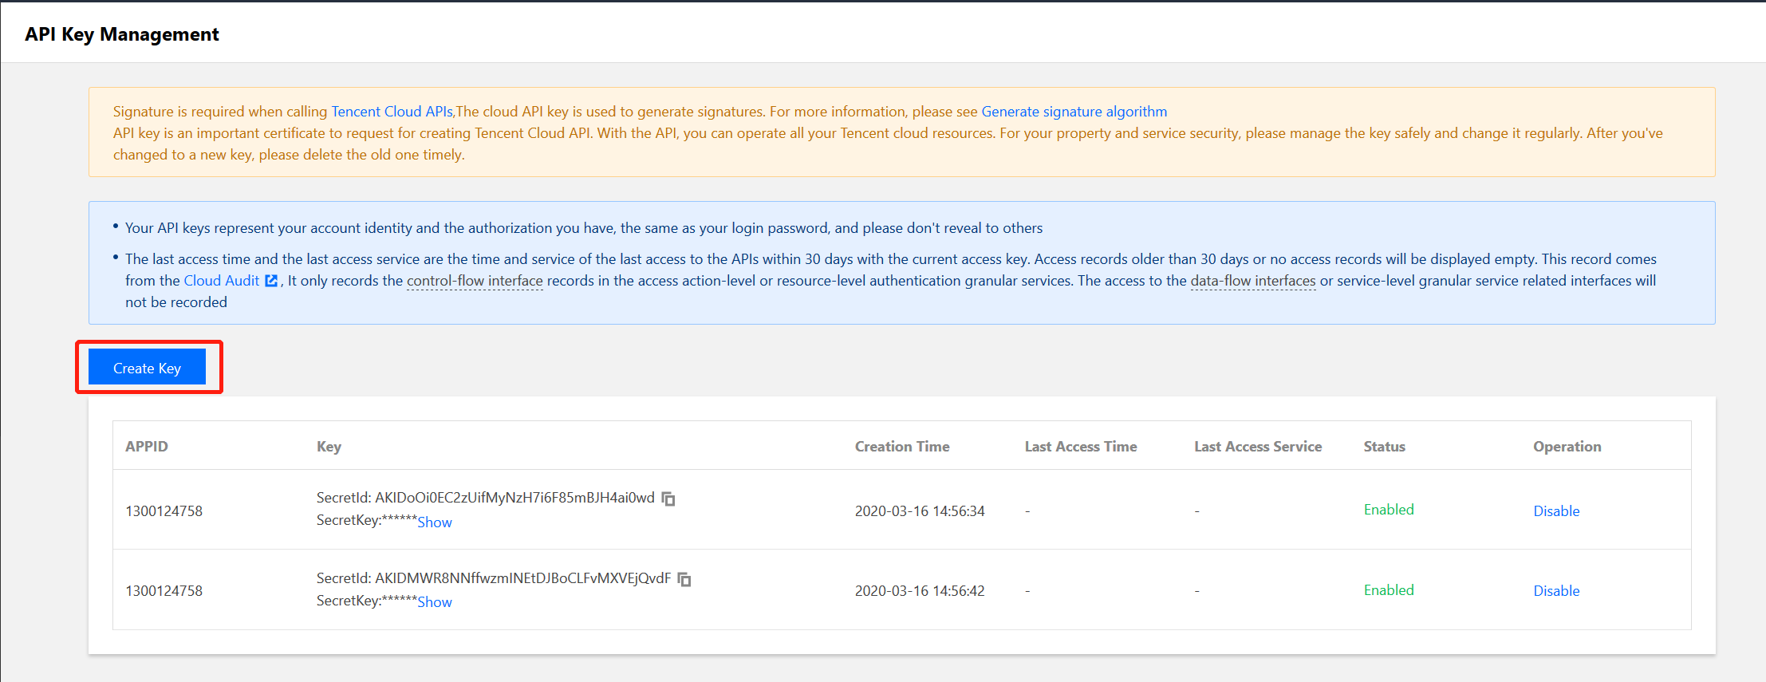The height and width of the screenshot is (682, 1766).
Task: Open the Tencent Cloud APIs link
Action: tap(392, 112)
